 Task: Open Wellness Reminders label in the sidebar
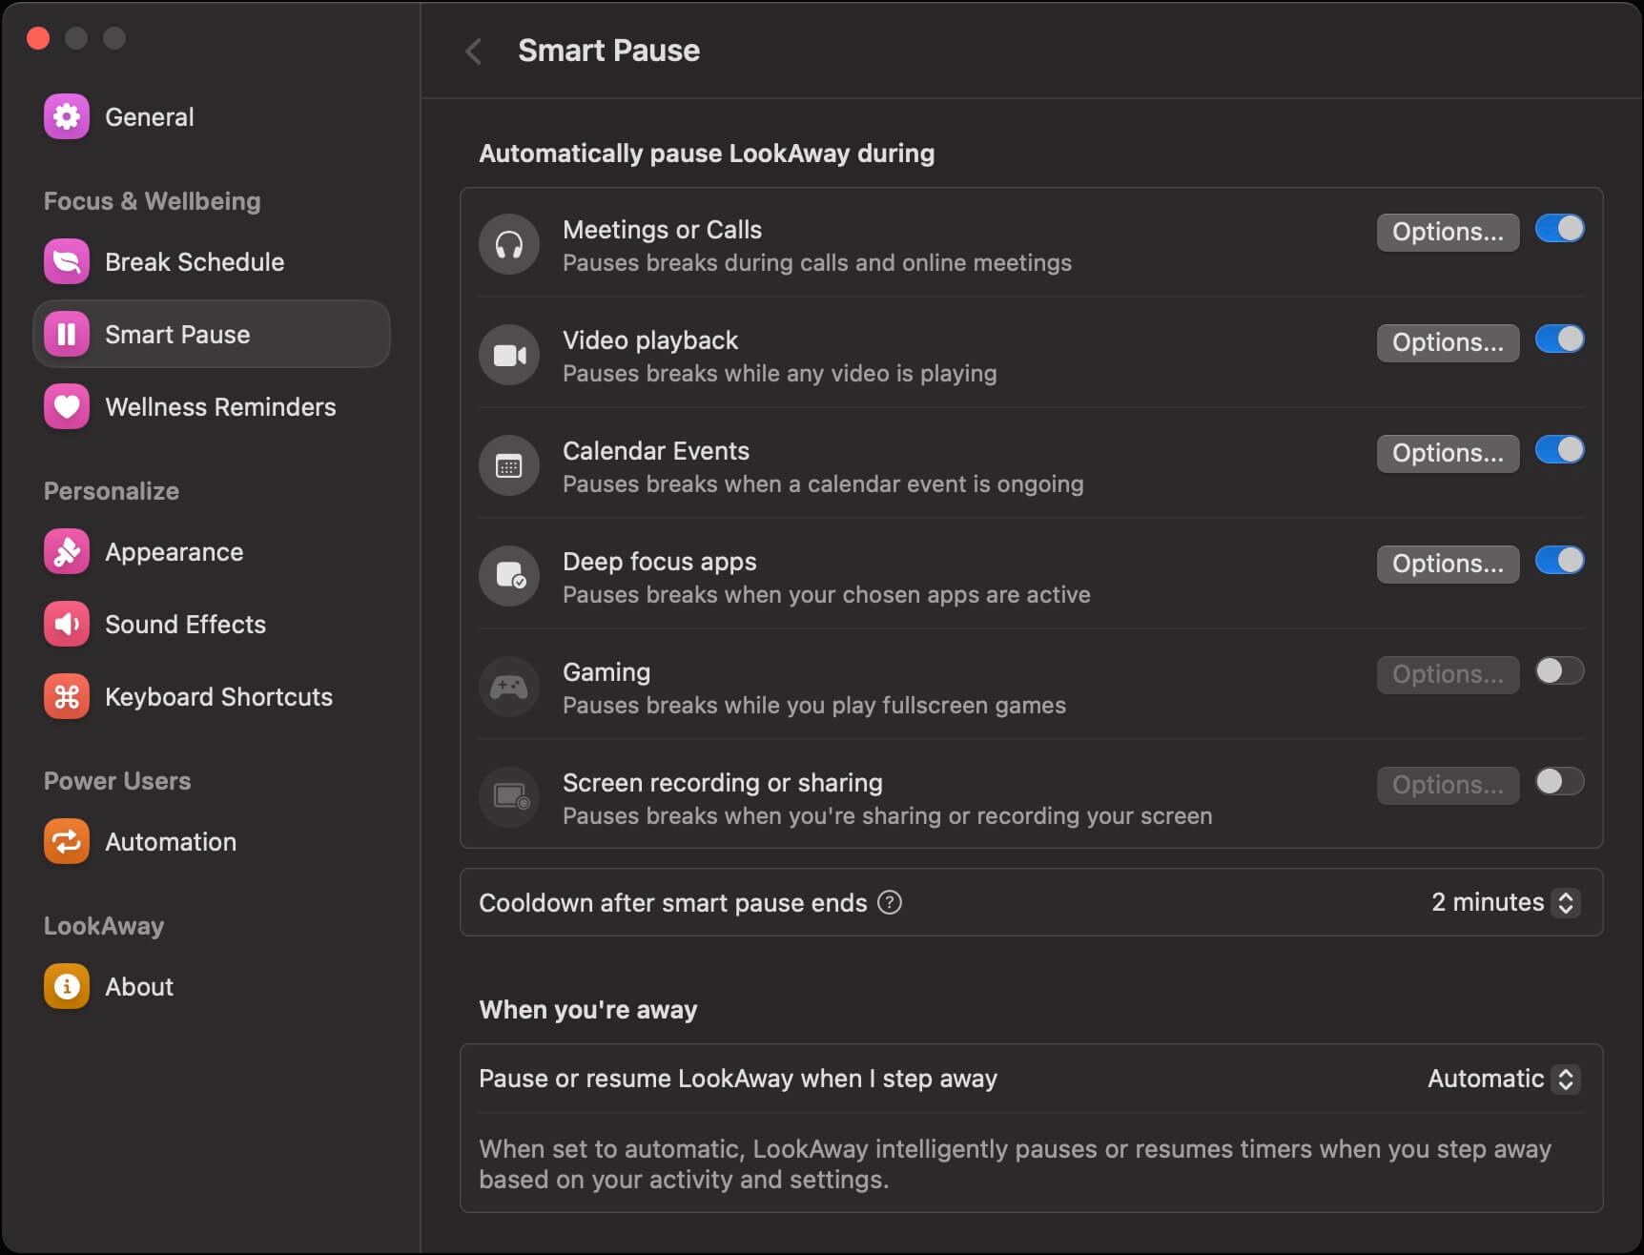(220, 407)
